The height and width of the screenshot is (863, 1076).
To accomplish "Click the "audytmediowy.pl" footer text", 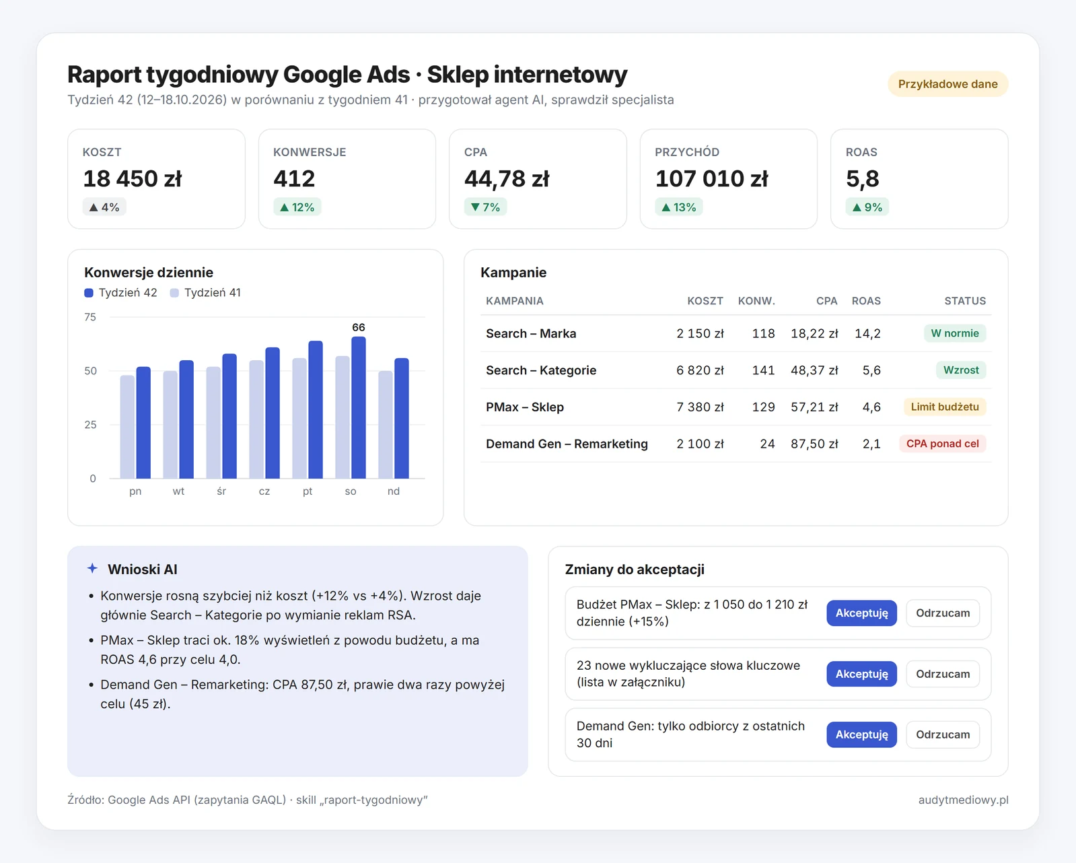I will (963, 800).
